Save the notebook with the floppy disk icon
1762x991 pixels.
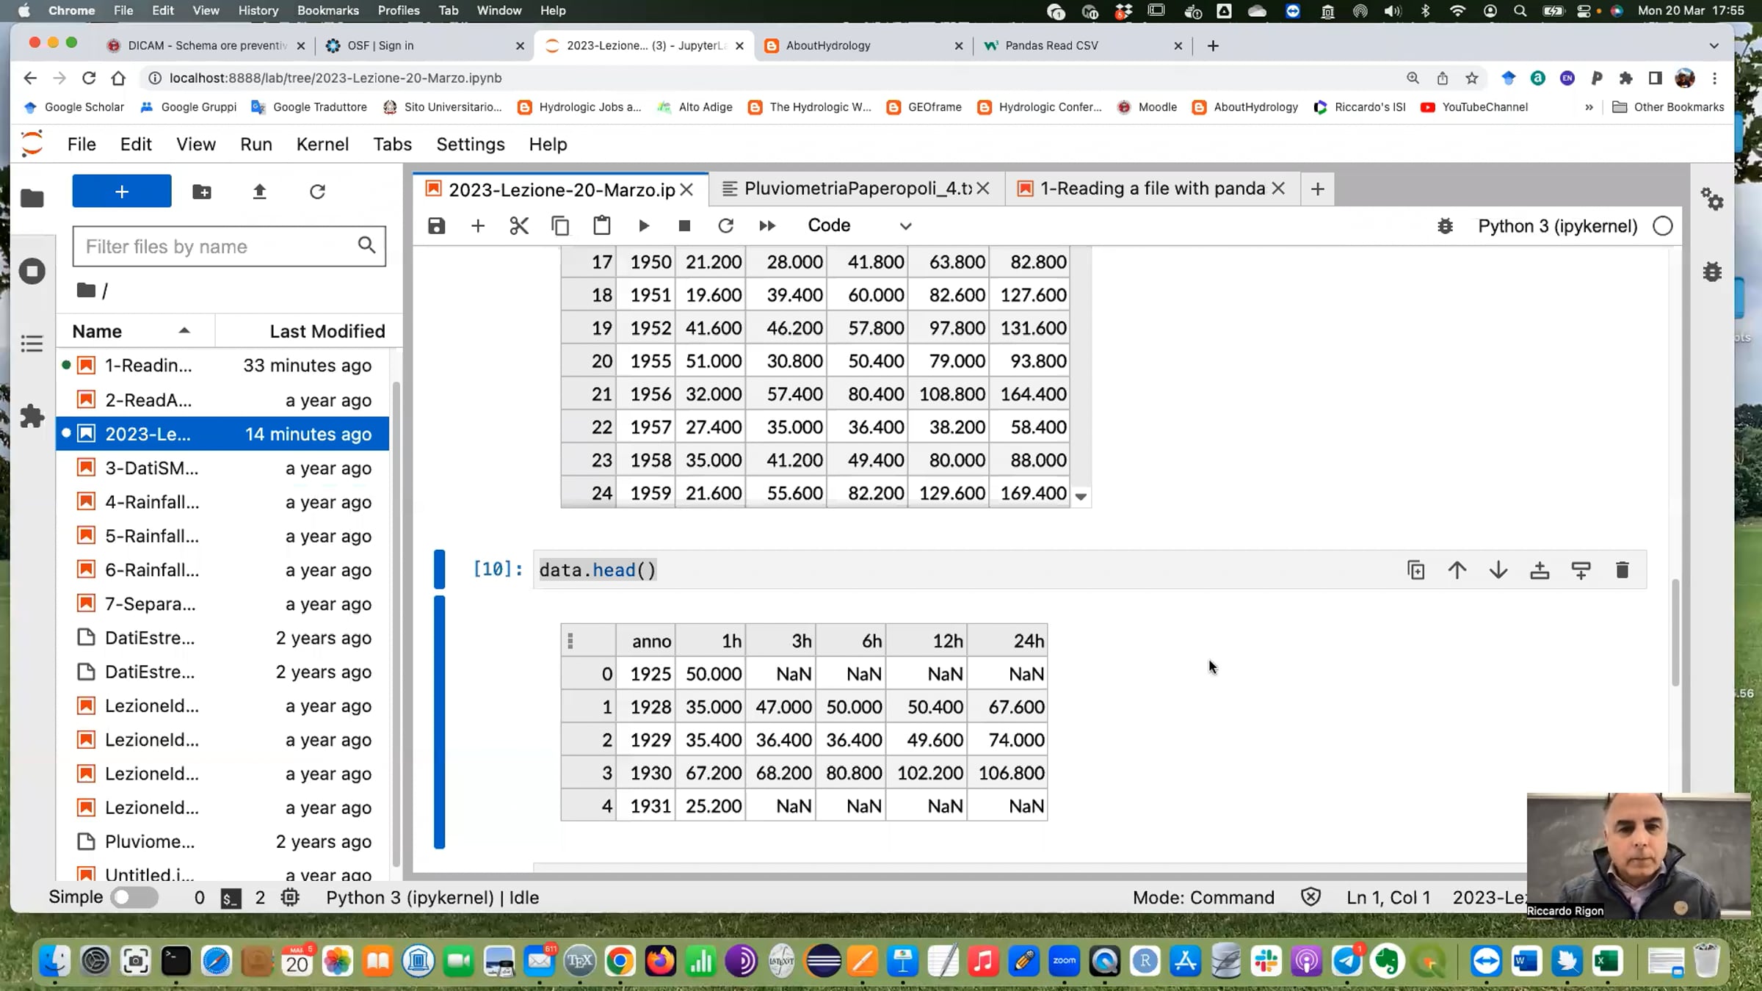coord(437,225)
